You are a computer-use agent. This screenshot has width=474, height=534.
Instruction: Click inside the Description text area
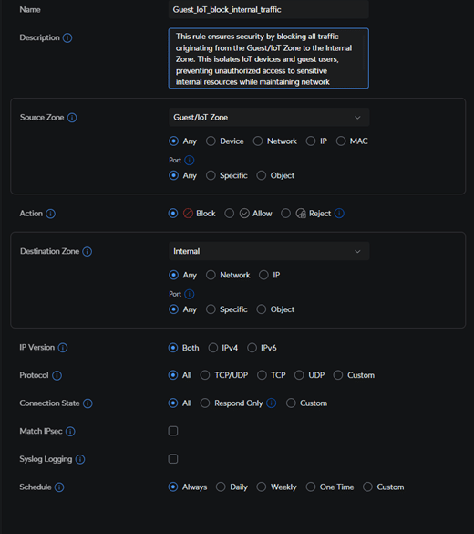(x=269, y=58)
